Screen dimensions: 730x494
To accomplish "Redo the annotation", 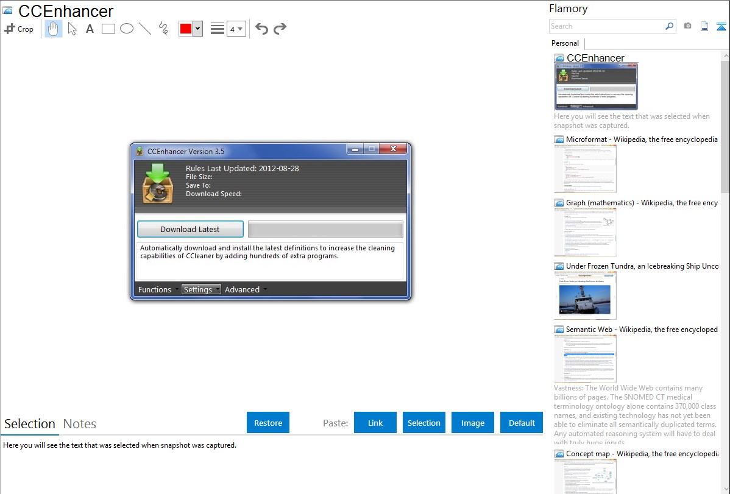I will click(x=280, y=29).
